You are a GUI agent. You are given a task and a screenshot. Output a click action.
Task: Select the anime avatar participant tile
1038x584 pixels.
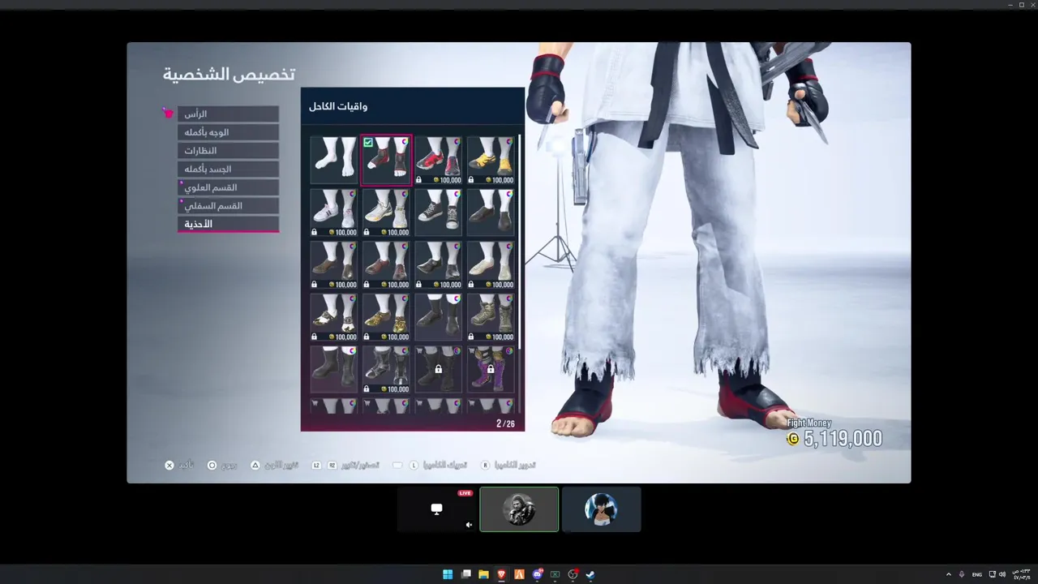click(601, 509)
